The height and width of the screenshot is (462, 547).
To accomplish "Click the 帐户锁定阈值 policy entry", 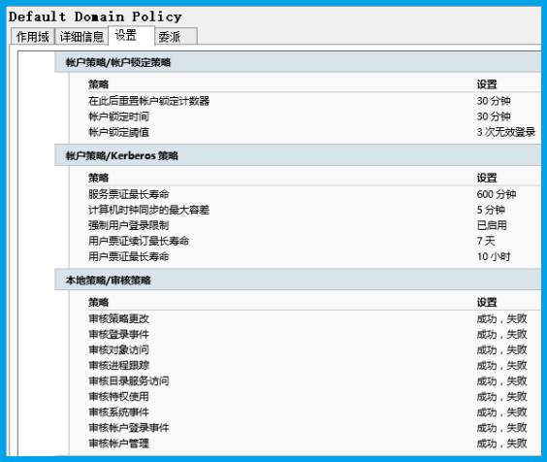I will (x=314, y=132).
